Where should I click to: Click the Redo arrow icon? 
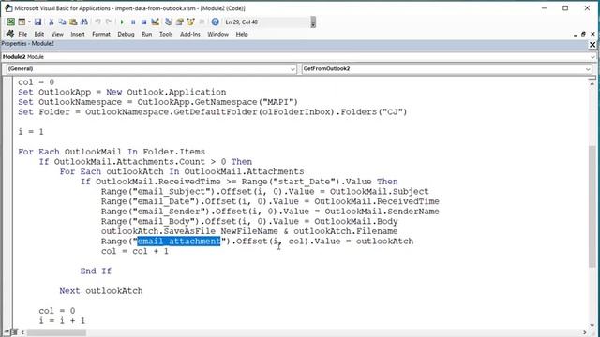[x=109, y=22]
